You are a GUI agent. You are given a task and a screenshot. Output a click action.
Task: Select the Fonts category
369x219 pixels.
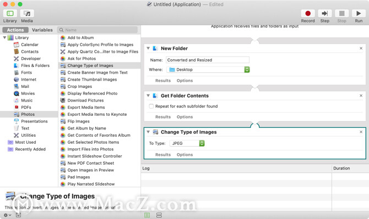pos(26,72)
